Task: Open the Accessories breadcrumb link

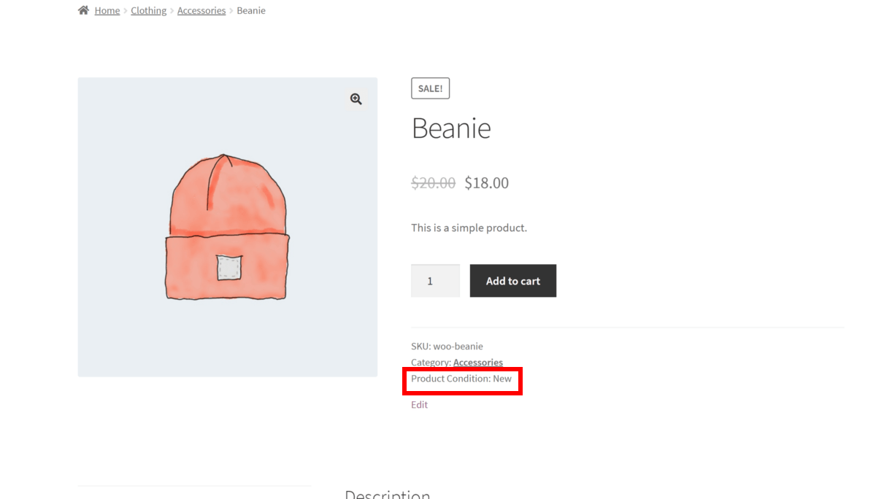Action: point(201,10)
